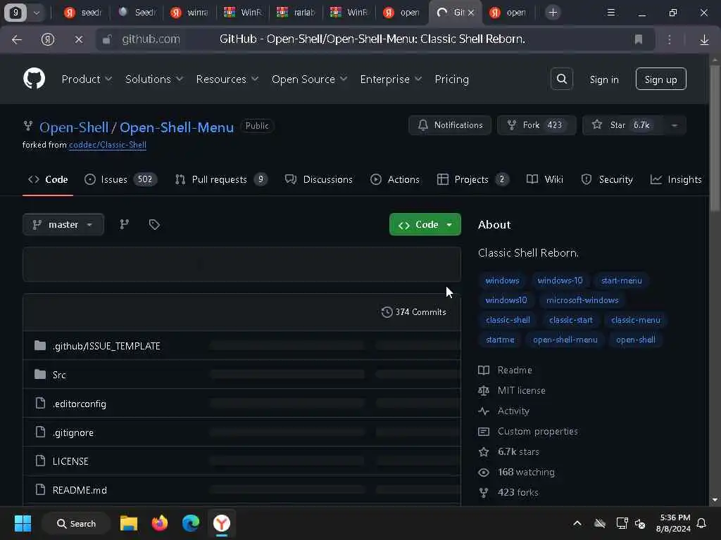Click the taskbar Search box
Screen dimensions: 721x540
pos(76,523)
